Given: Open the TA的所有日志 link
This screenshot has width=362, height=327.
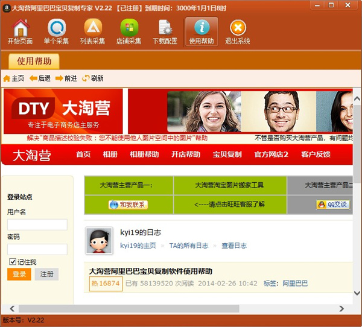Looking at the screenshot, I should coord(189,246).
